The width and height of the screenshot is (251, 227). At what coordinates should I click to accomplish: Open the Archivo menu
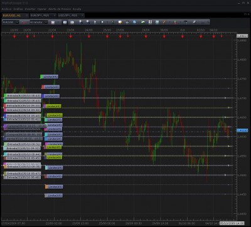pos(6,9)
